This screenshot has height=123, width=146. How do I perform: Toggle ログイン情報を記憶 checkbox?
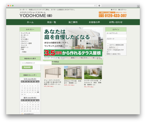tap(108, 44)
